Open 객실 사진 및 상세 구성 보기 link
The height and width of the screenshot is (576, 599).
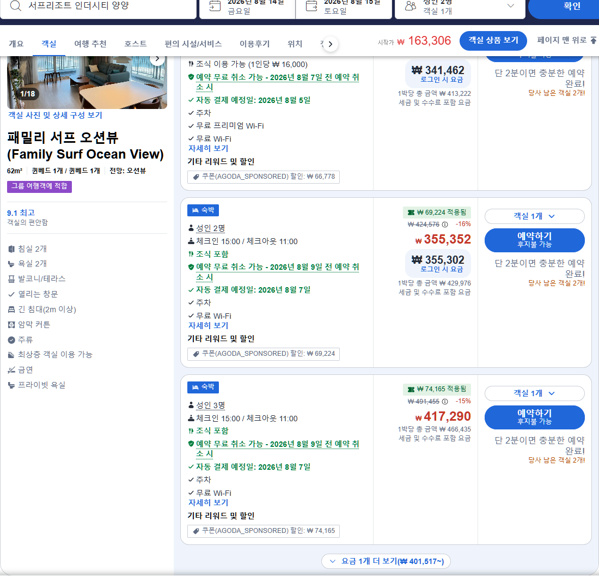pos(55,115)
